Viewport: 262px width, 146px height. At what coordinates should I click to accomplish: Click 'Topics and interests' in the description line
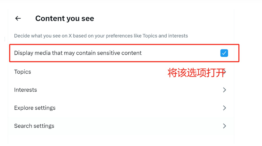tap(165, 36)
